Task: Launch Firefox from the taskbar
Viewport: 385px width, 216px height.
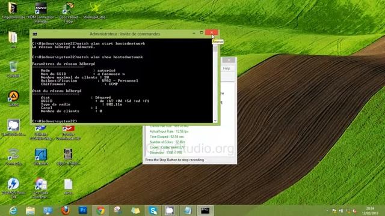Action: (x=66, y=211)
